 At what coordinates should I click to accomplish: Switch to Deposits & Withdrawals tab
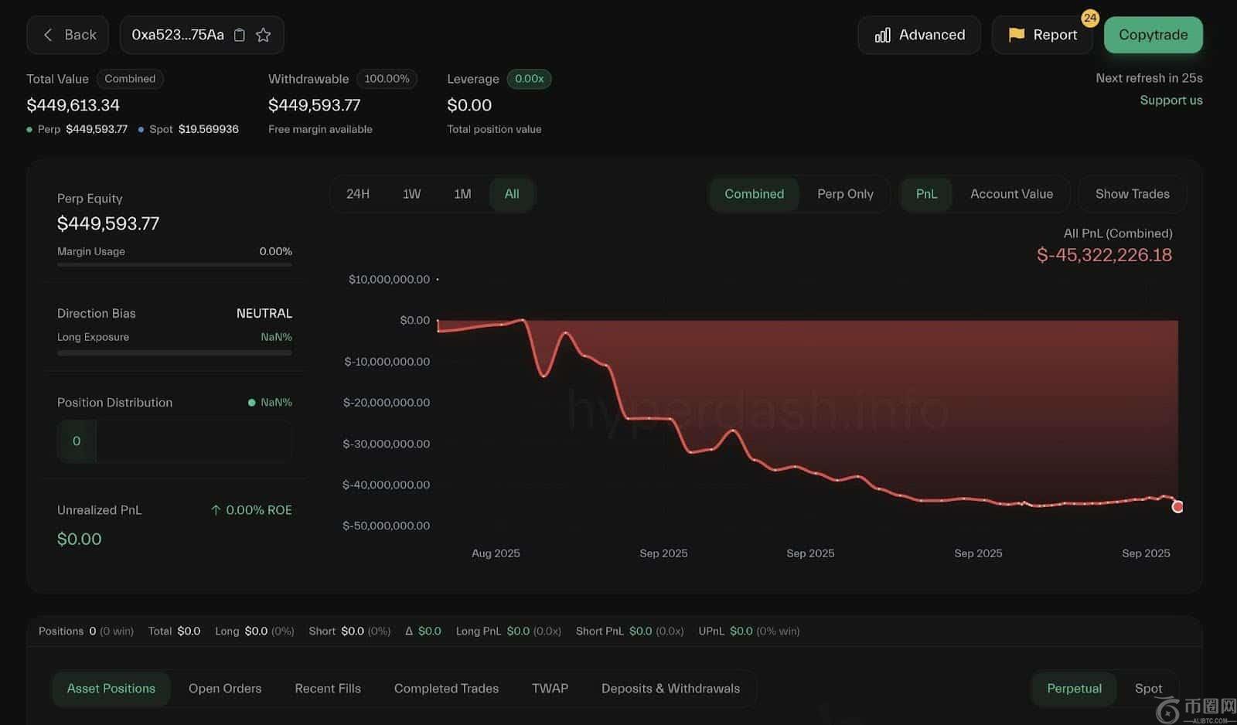tap(670, 689)
